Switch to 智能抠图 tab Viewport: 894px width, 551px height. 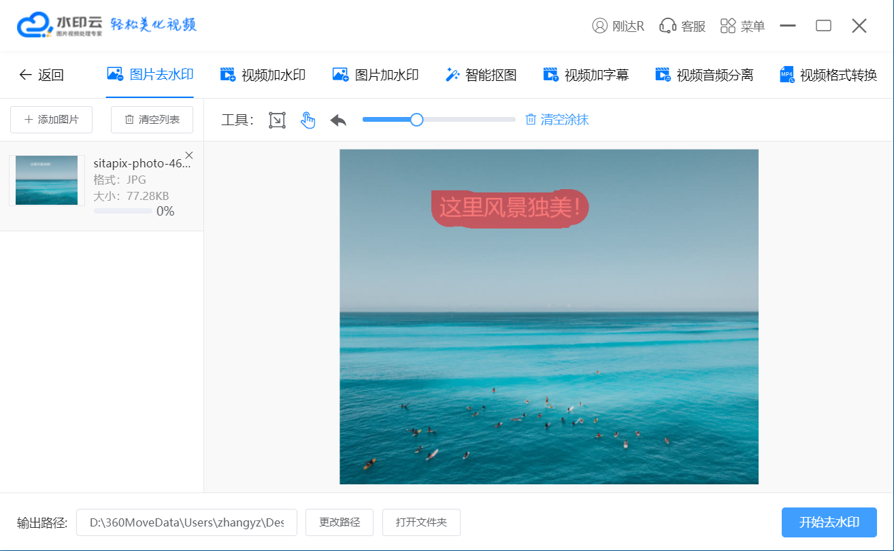pyautogui.click(x=481, y=75)
